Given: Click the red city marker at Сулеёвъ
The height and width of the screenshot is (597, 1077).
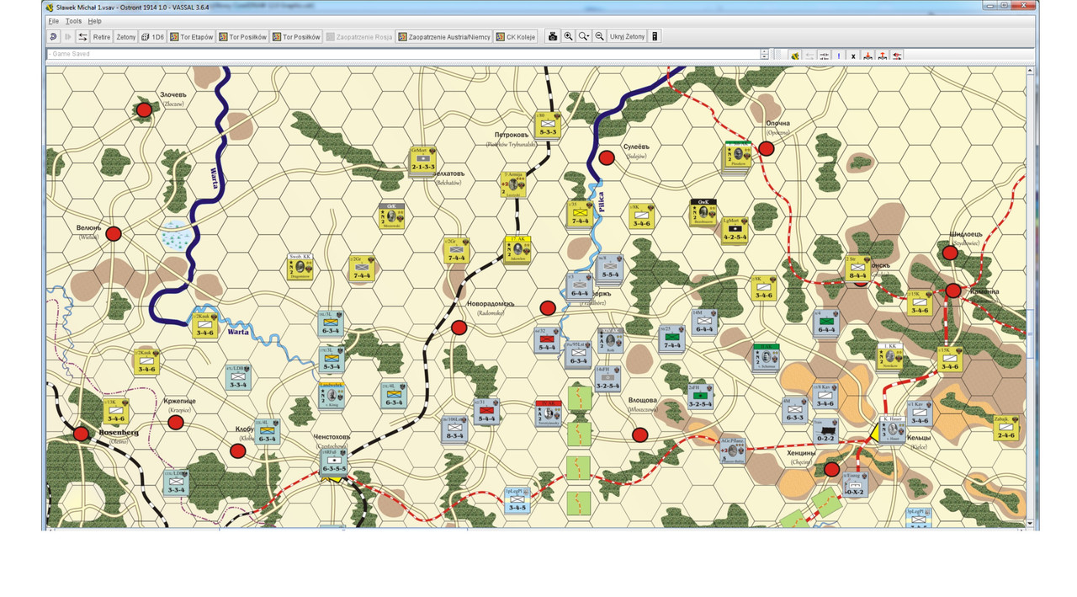Looking at the screenshot, I should [x=606, y=157].
